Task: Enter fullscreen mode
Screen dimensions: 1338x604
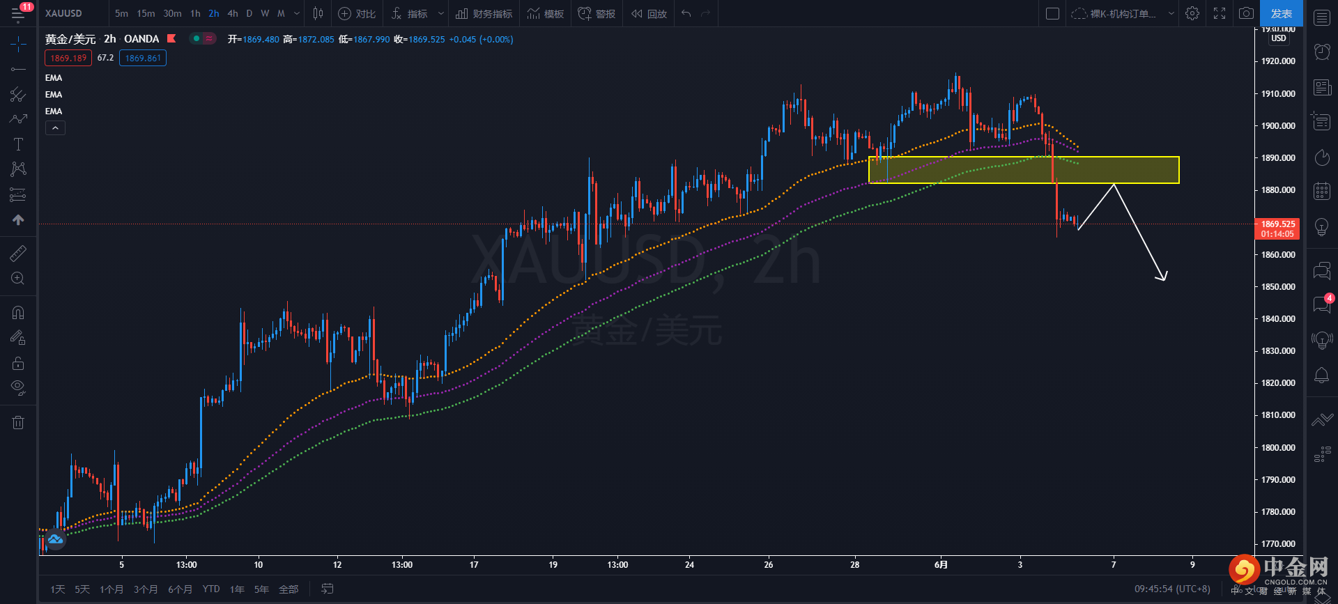Action: [1220, 13]
